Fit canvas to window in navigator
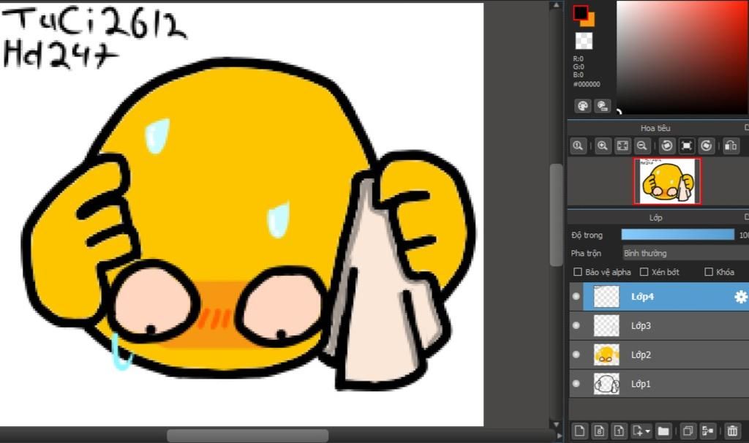 pyautogui.click(x=622, y=145)
